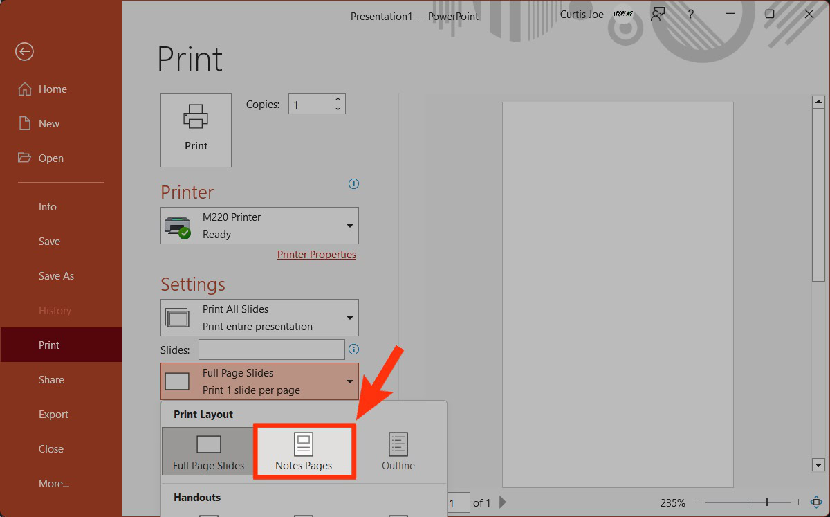Select Notes Pages print layout

(304, 451)
